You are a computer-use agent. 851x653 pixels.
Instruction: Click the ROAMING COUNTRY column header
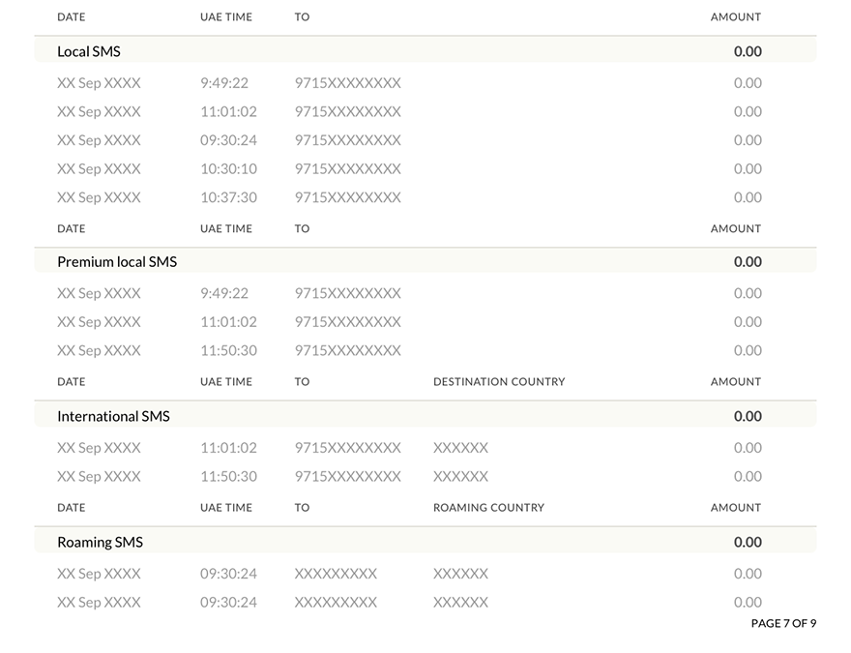pyautogui.click(x=488, y=507)
